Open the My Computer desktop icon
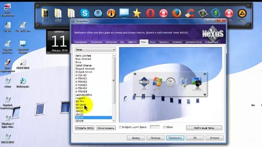The image size is (262, 147). point(7,10)
